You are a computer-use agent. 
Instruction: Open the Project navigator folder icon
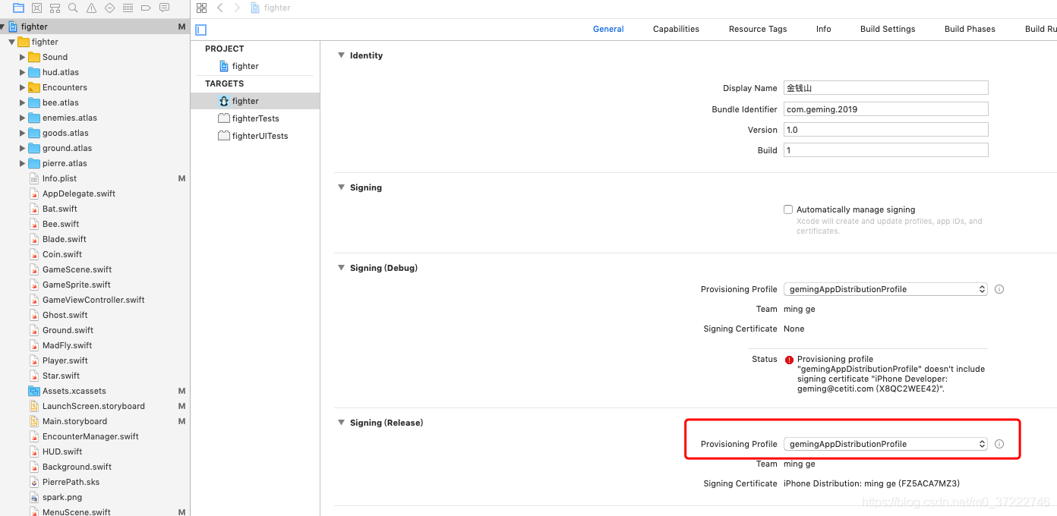[18, 8]
